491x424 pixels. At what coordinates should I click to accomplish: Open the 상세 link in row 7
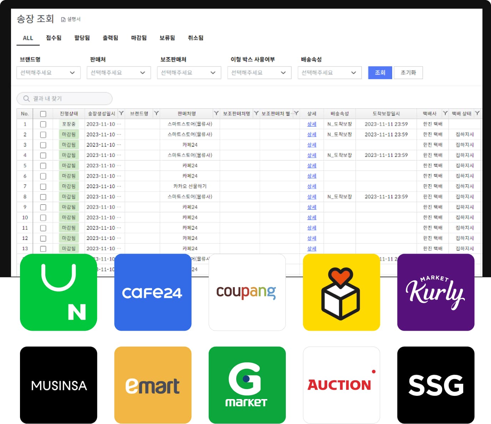(x=312, y=186)
